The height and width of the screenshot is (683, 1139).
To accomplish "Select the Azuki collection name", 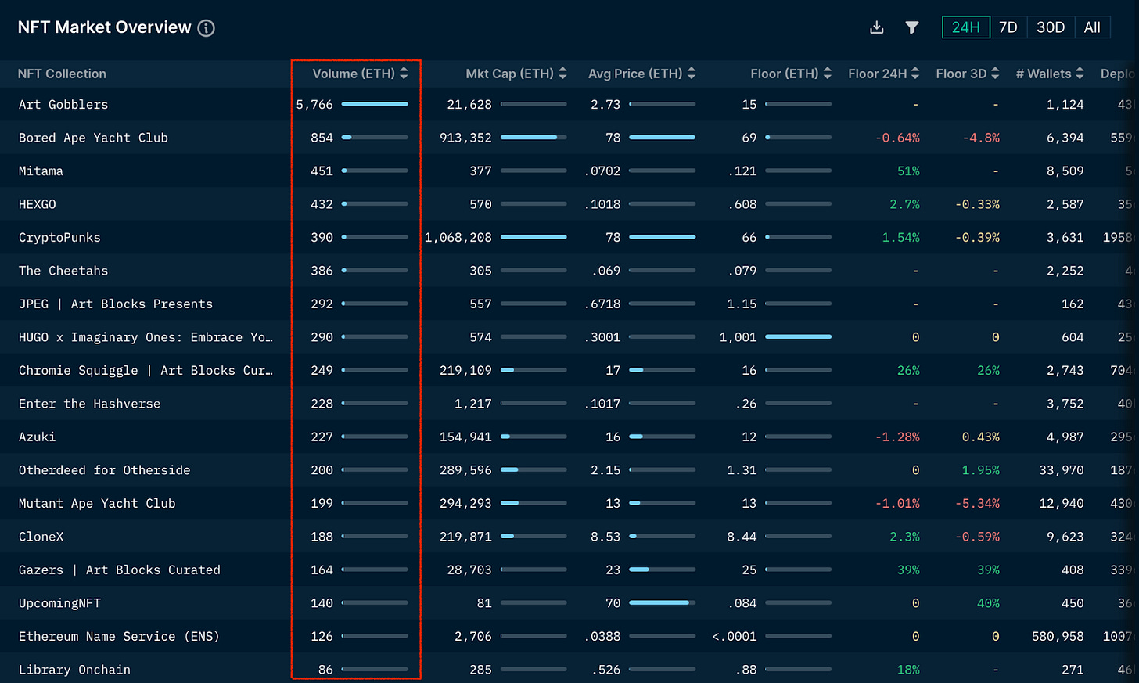I will [37, 437].
